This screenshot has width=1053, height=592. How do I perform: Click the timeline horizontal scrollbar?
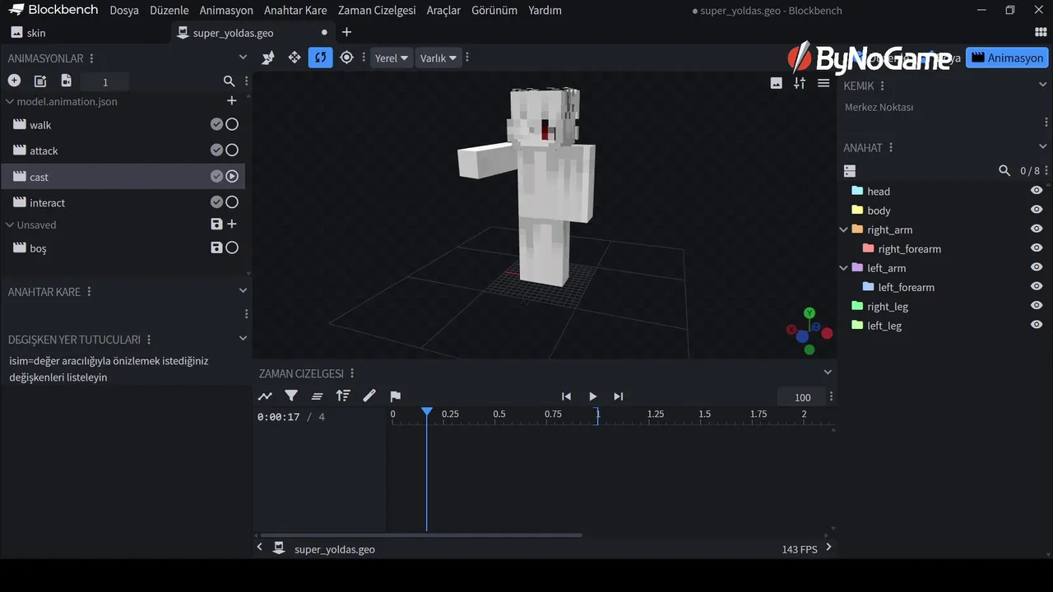(x=420, y=535)
